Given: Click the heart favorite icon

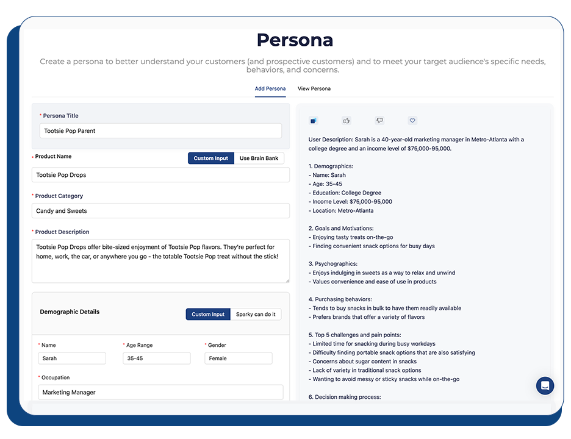Looking at the screenshot, I should 412,121.
